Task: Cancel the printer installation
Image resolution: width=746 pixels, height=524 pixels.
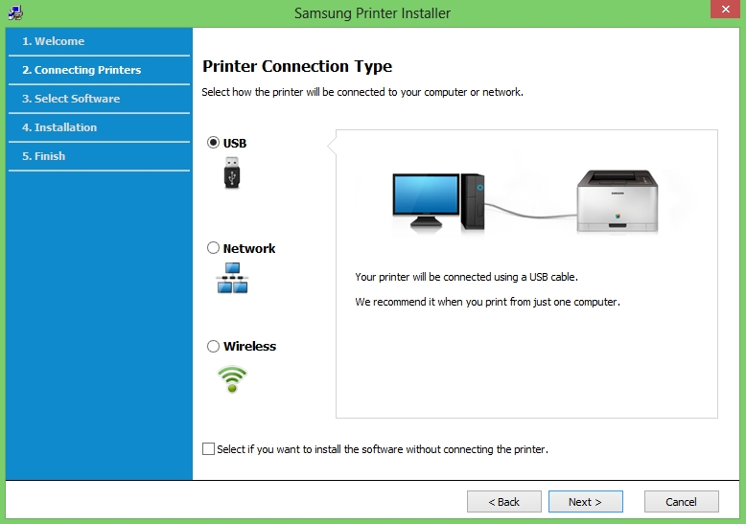Action: 681,501
